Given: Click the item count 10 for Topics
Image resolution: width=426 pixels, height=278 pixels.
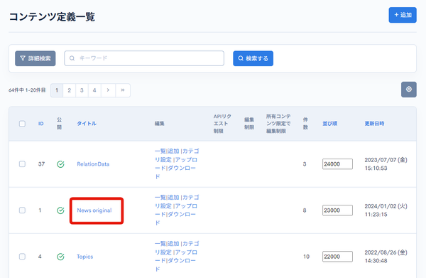Looking at the screenshot, I should (306, 257).
